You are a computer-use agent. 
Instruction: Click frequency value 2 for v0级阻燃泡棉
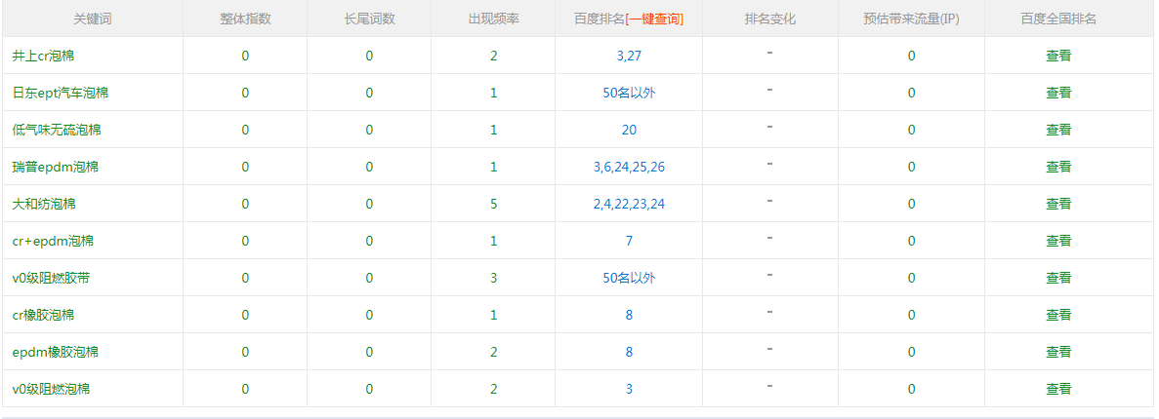click(494, 389)
